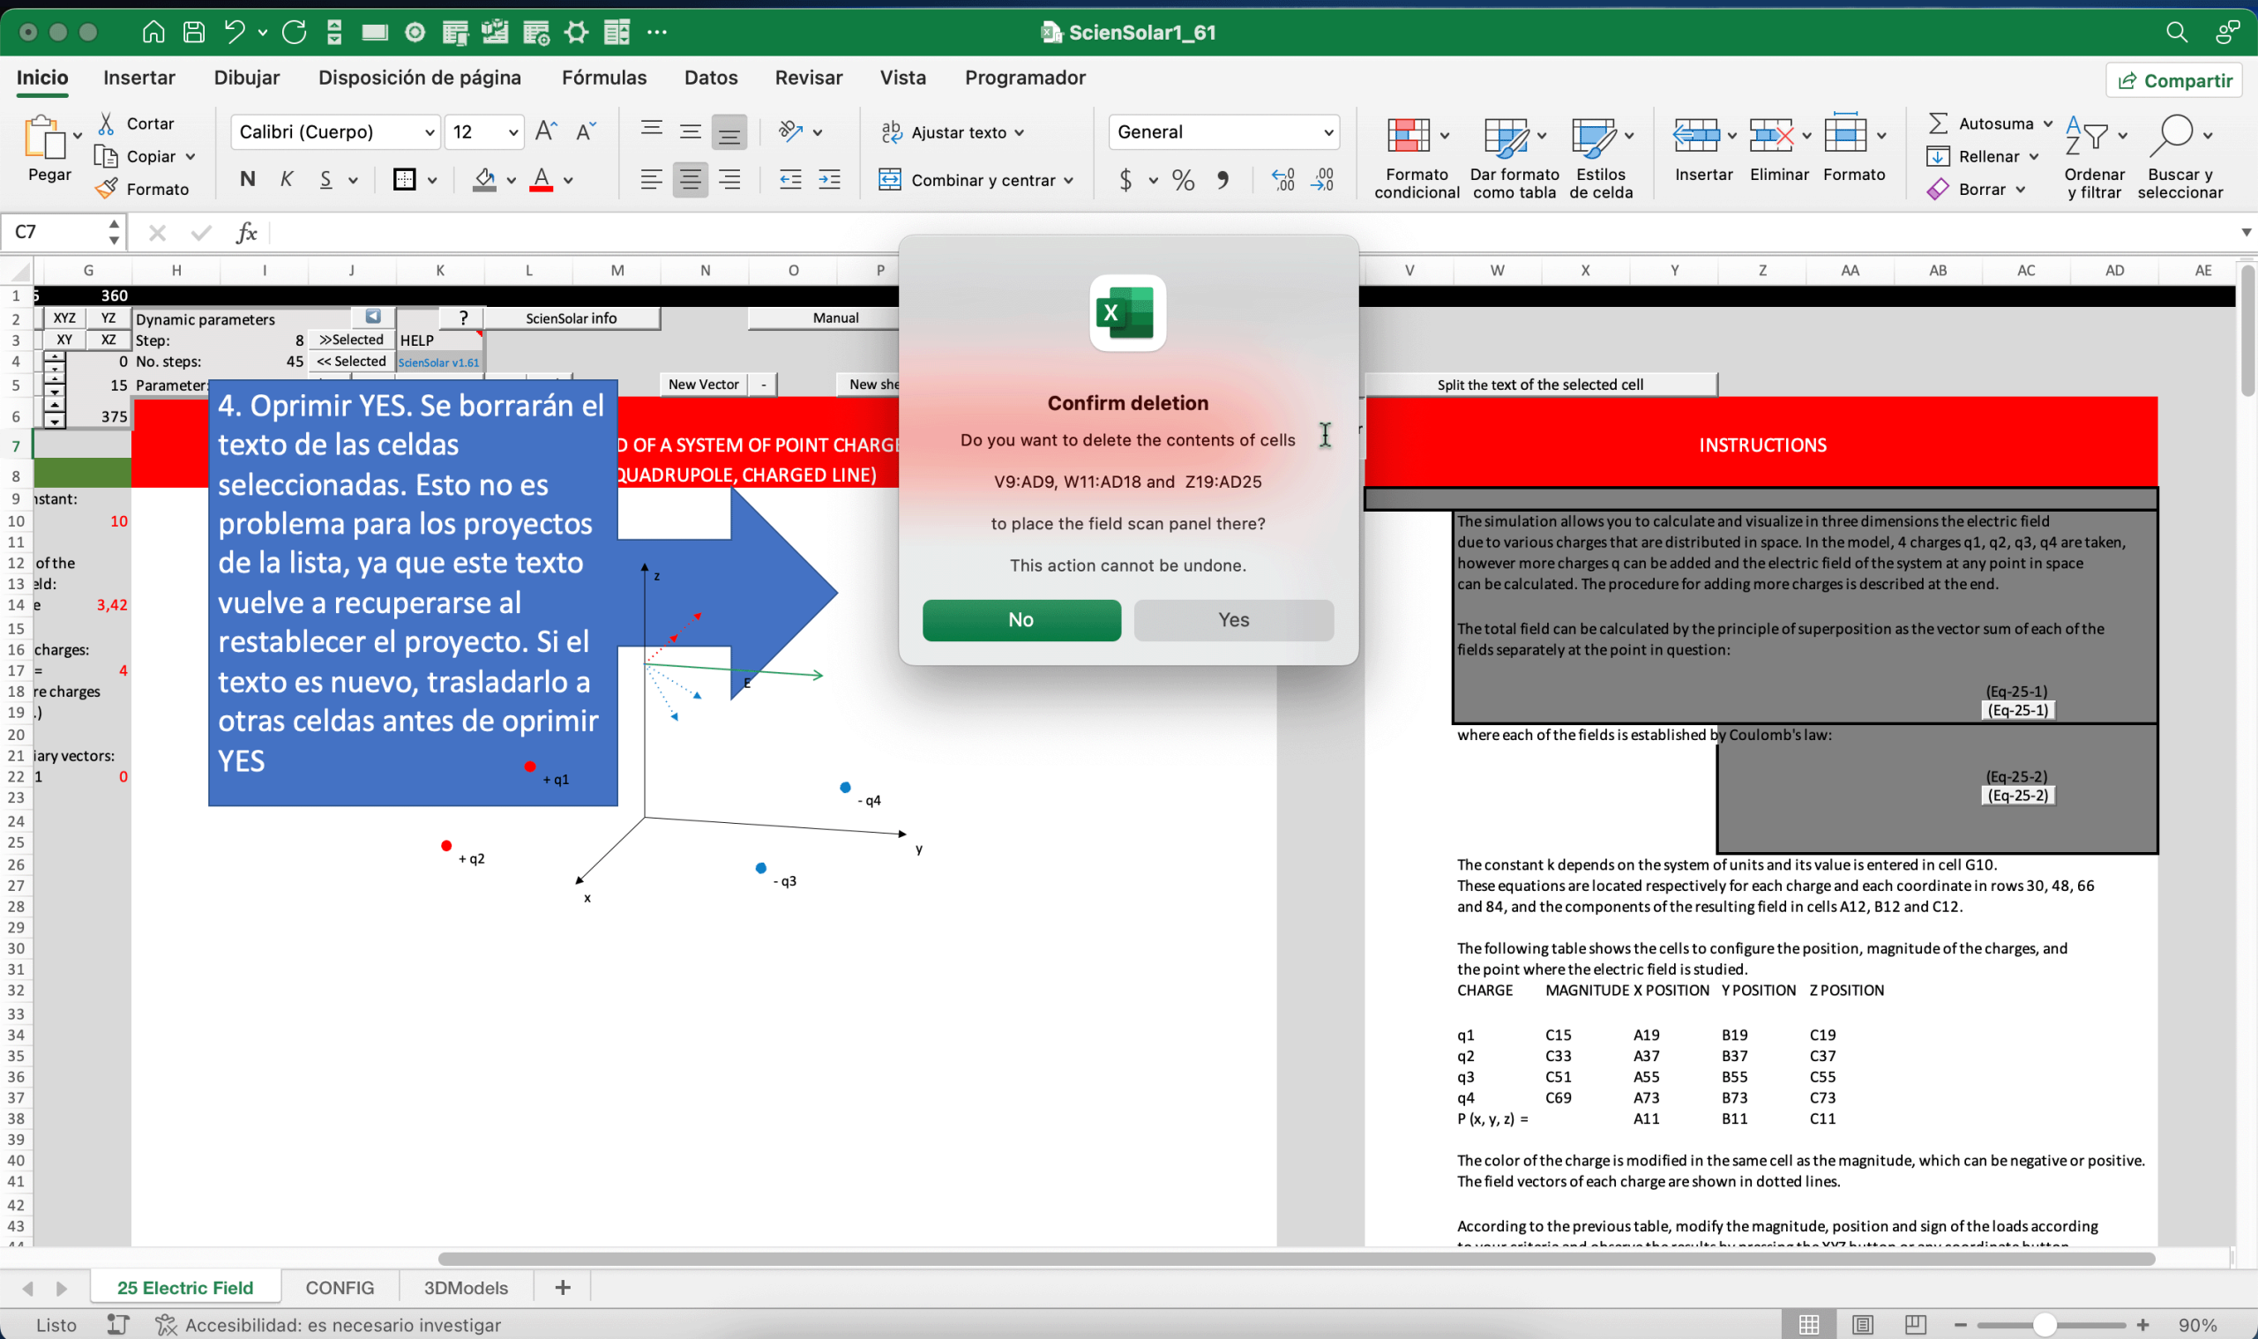Open the search magnifier in title bar
This screenshot has height=1339, width=2258.
tap(2175, 33)
